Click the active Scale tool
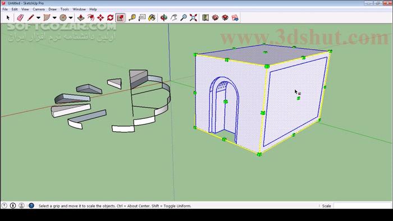This screenshot has width=393, height=221. tap(120, 18)
